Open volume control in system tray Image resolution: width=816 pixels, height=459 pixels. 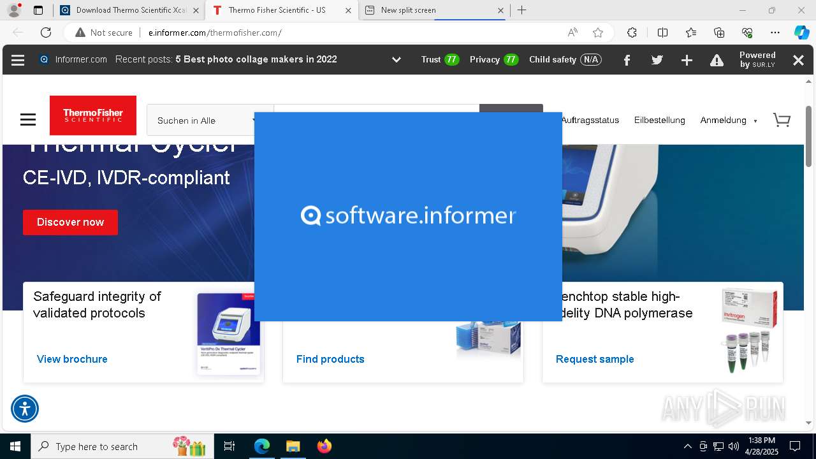[733, 446]
